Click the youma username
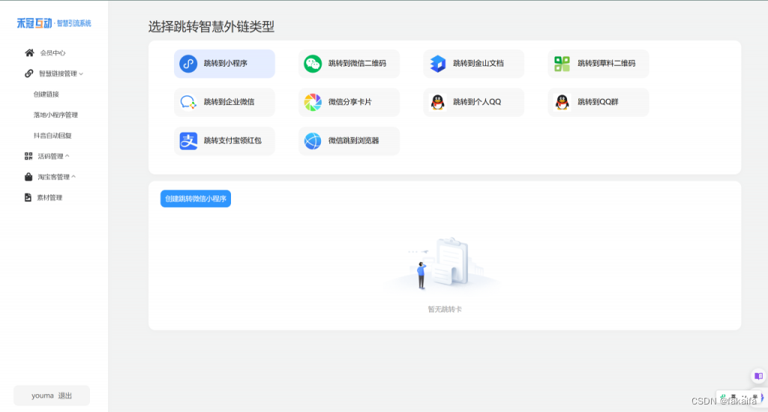 (43, 396)
